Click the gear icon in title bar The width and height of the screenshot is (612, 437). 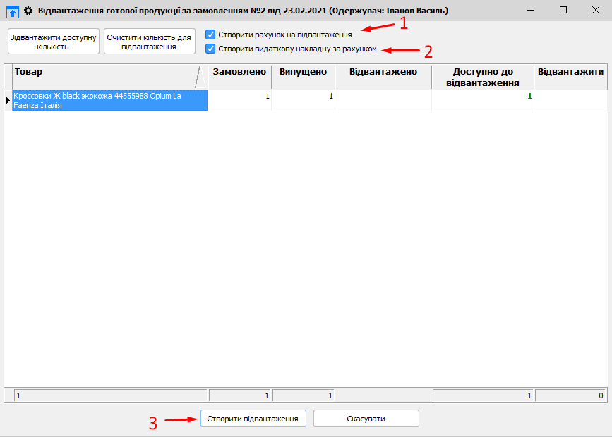click(x=29, y=11)
